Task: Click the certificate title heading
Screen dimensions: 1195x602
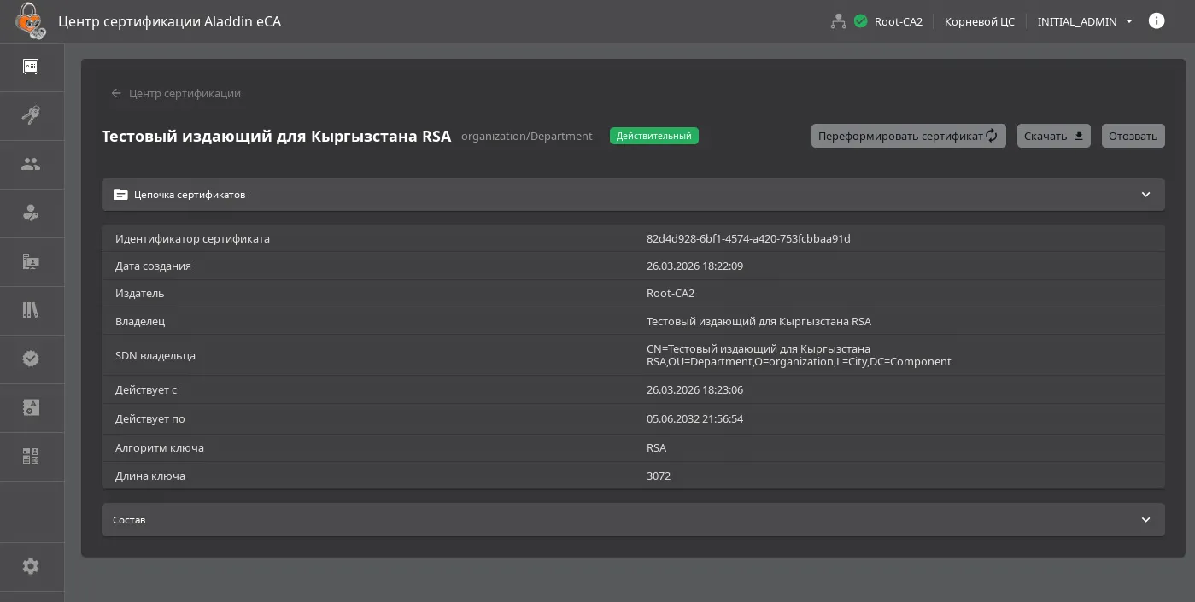Action: (x=276, y=136)
